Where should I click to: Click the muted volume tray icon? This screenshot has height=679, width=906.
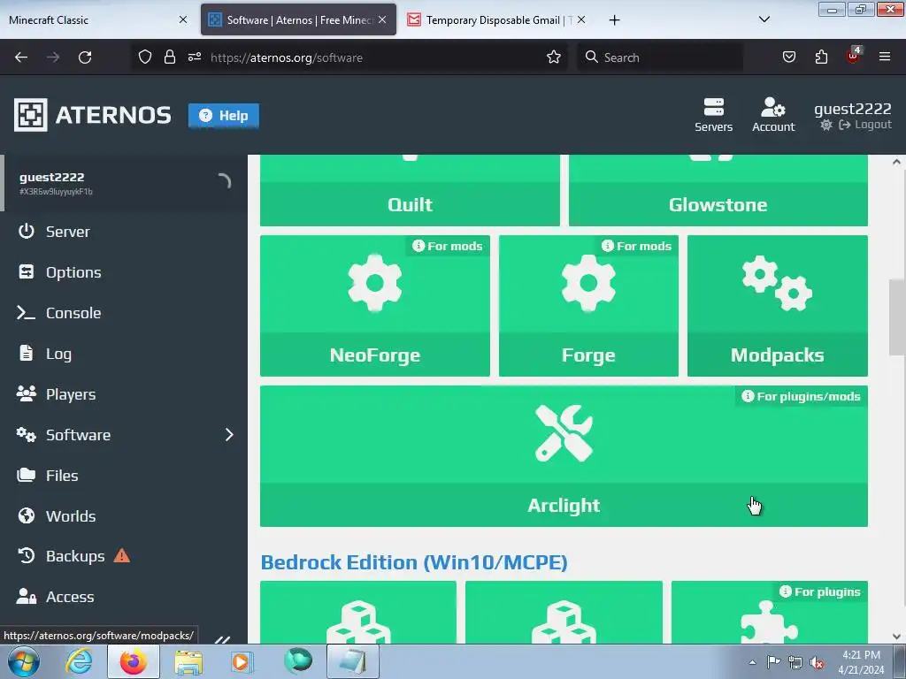[x=817, y=663]
